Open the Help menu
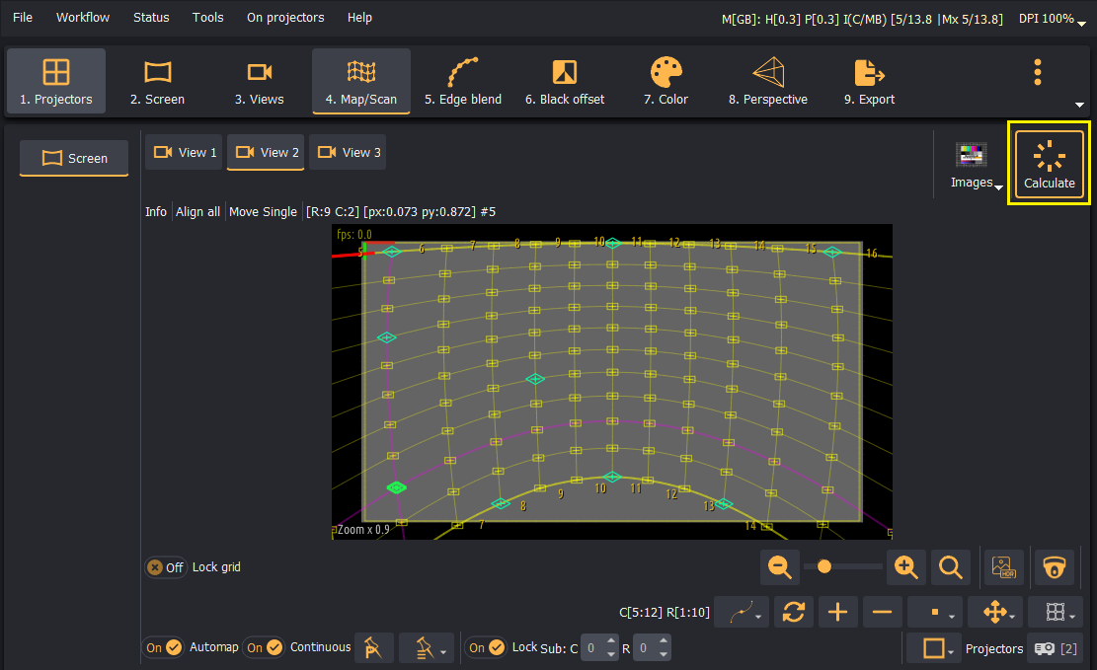 (359, 18)
